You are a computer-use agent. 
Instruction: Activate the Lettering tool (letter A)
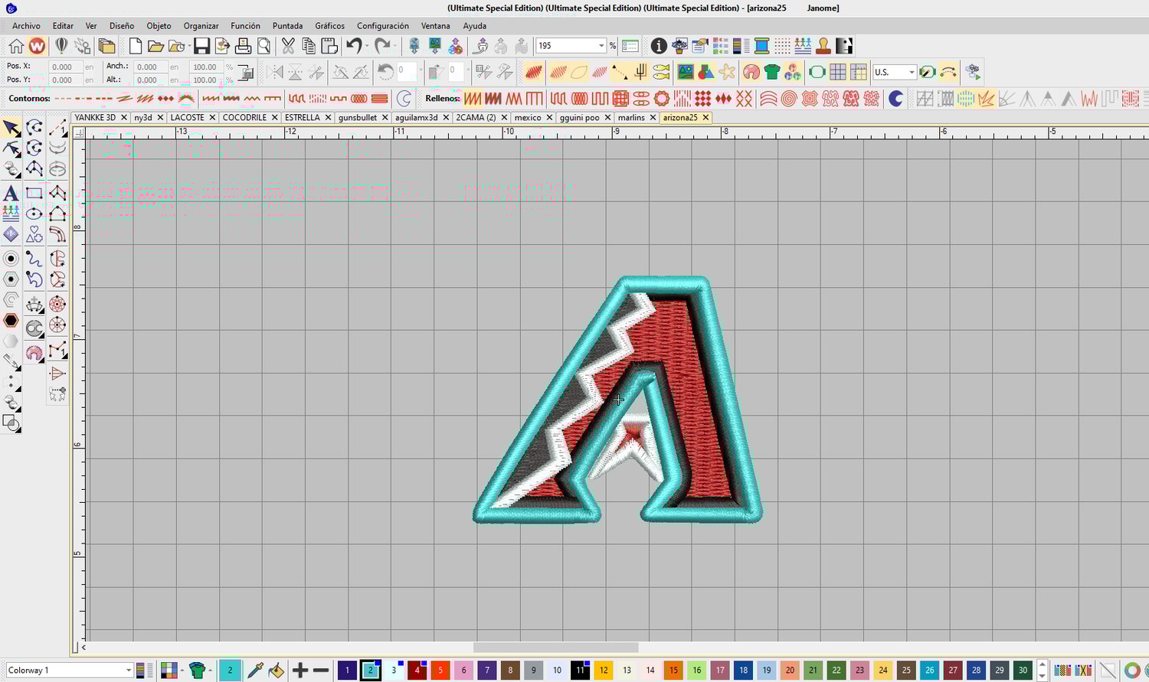(11, 193)
